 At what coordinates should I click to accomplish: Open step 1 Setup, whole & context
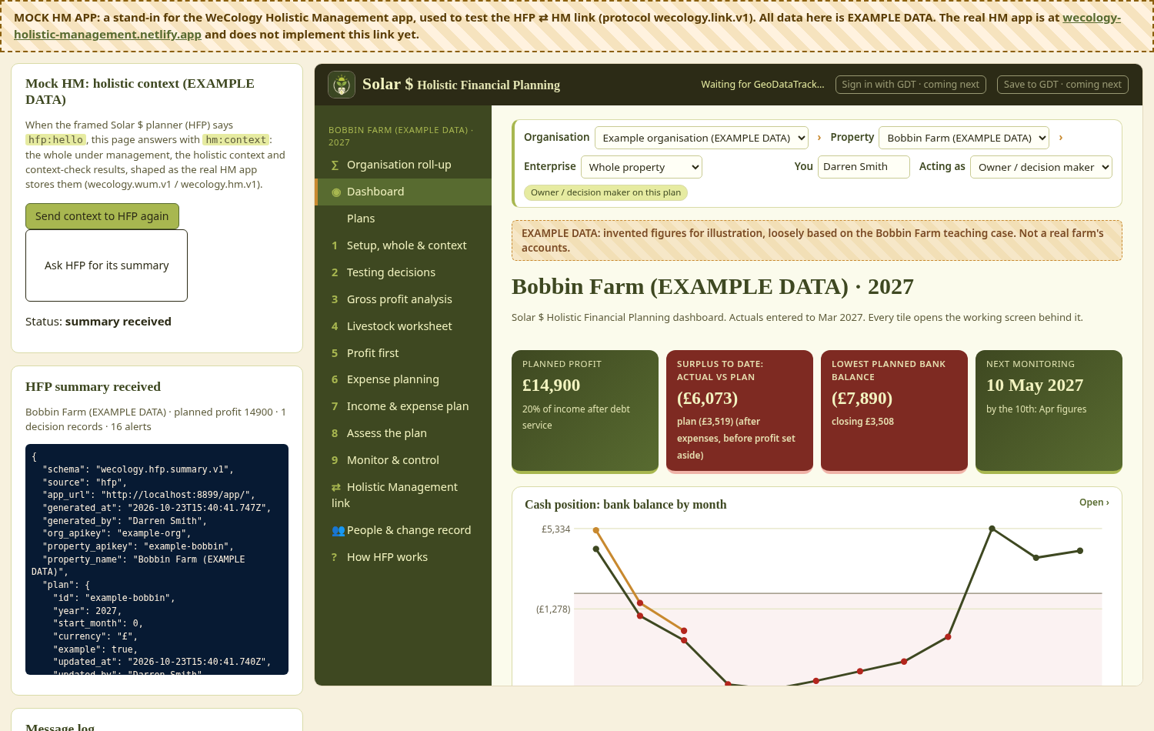(403, 245)
